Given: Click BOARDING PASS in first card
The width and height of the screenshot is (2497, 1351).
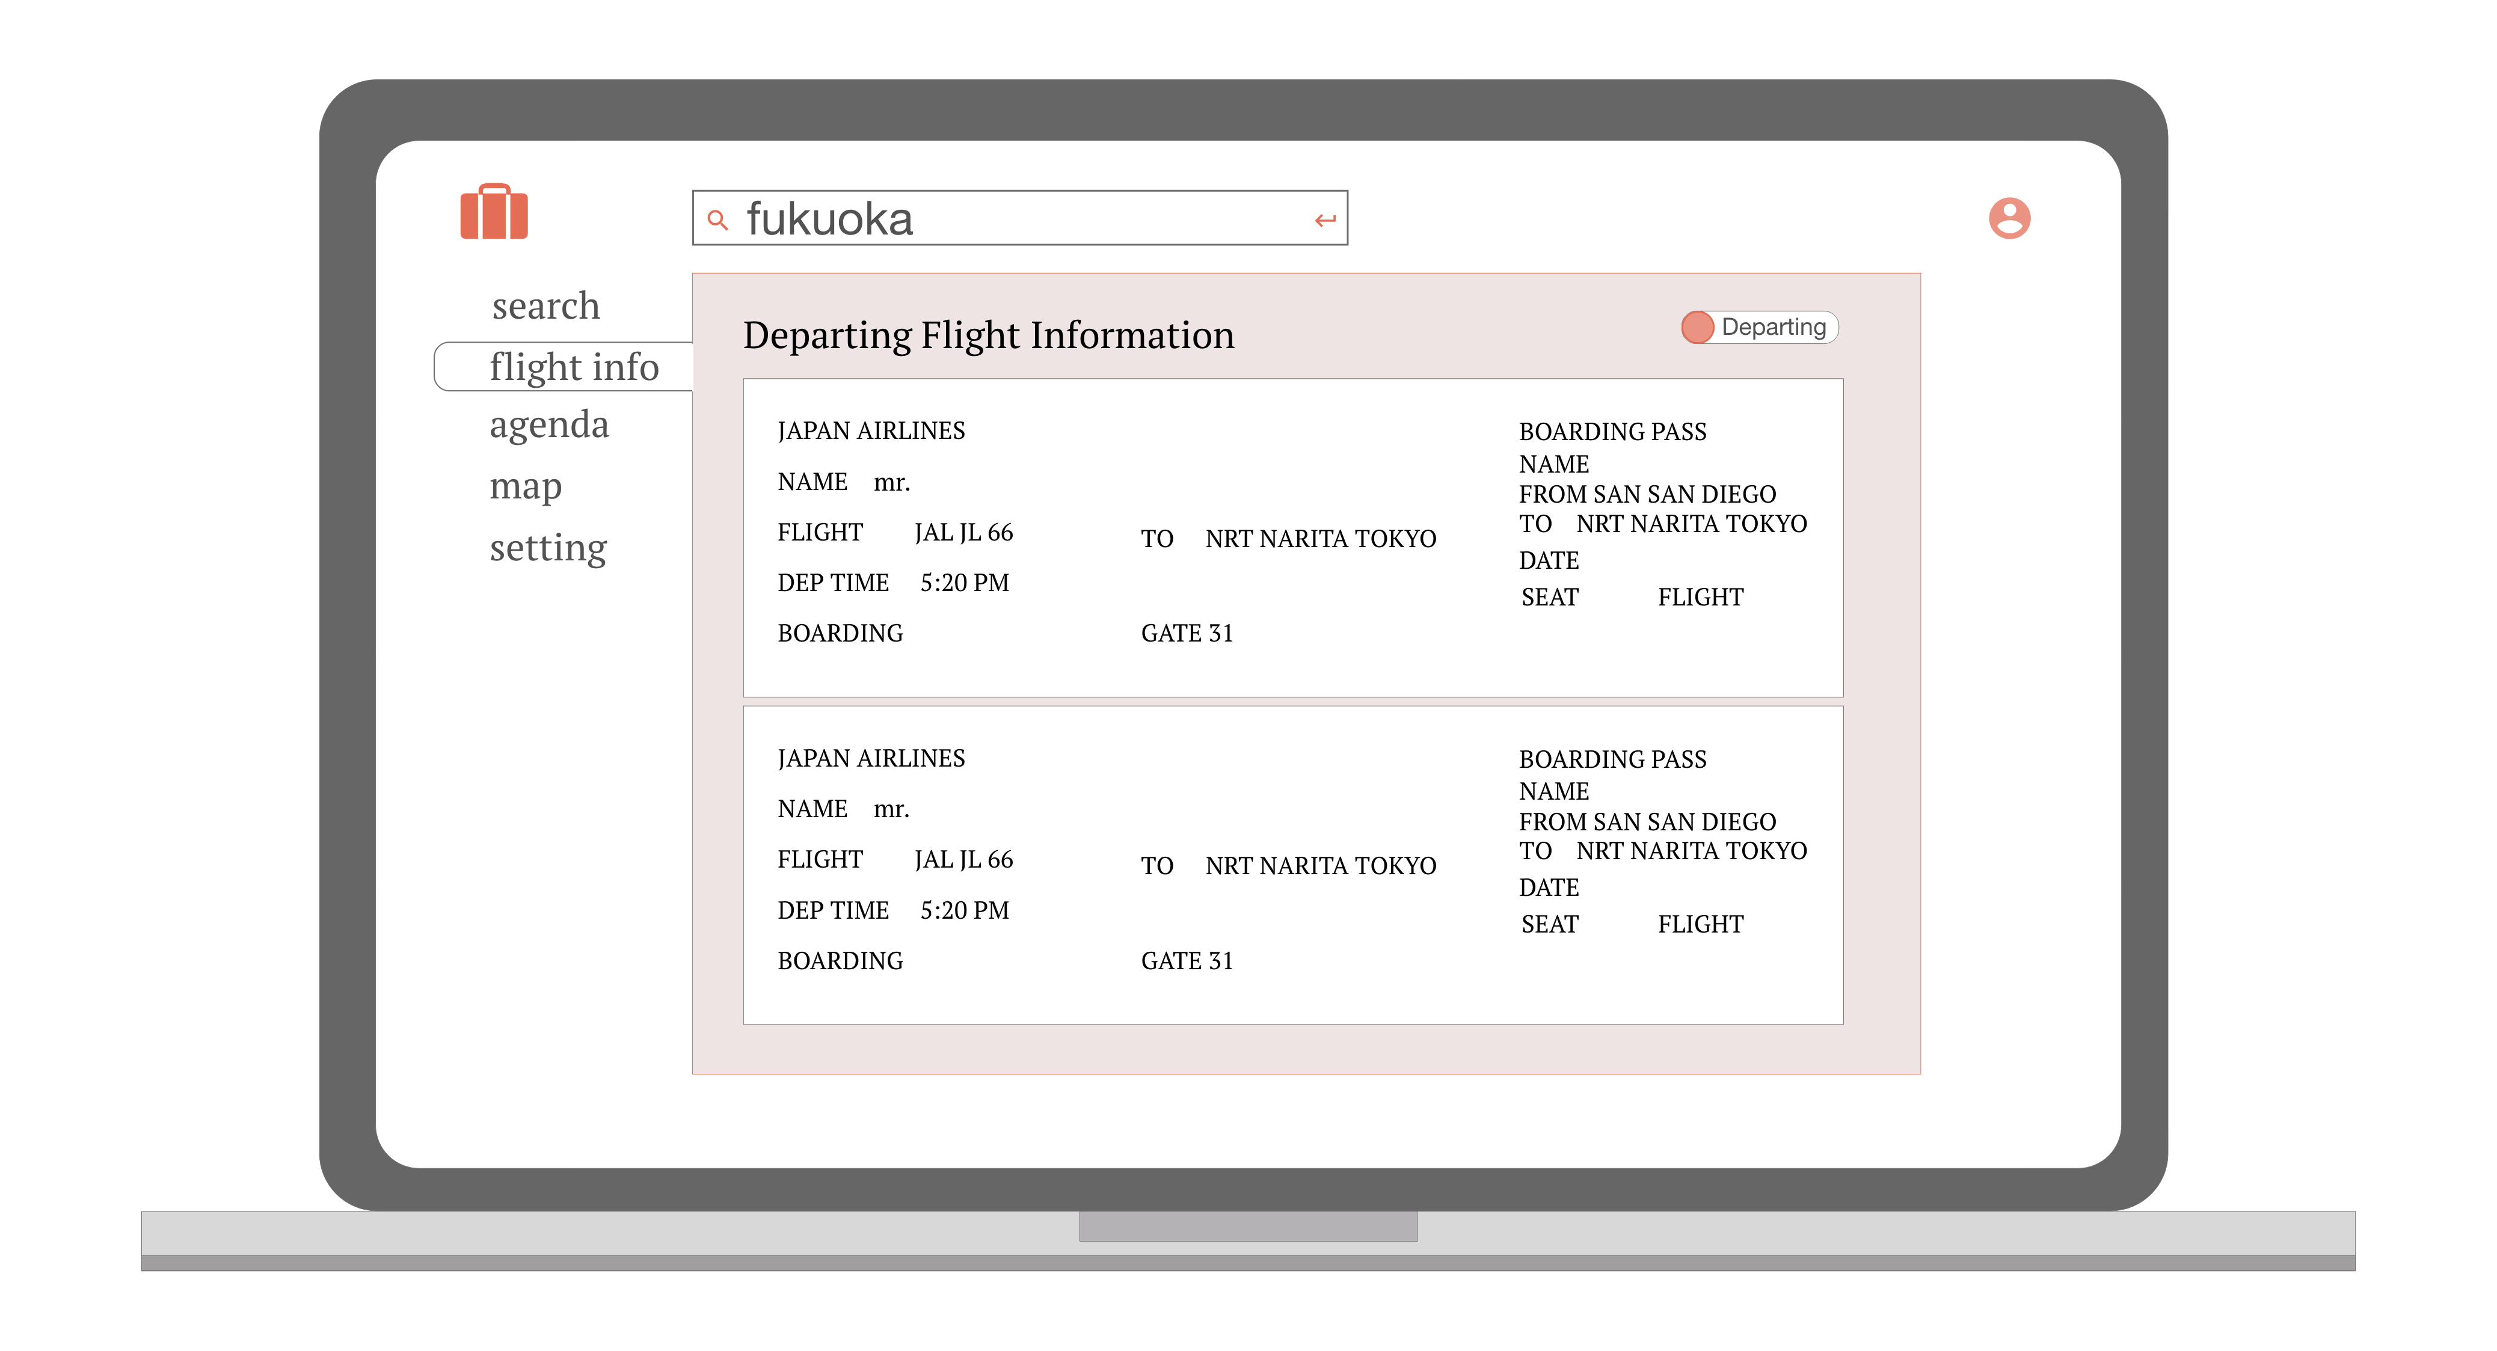Looking at the screenshot, I should 1613,431.
